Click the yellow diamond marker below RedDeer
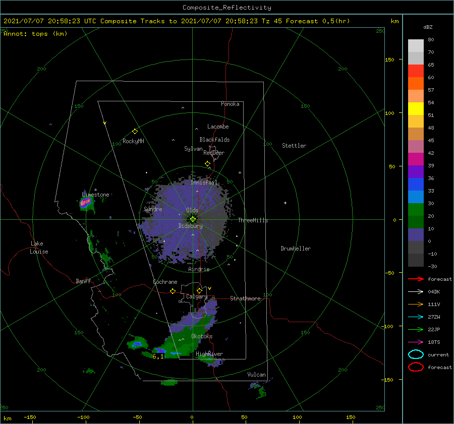The image size is (454, 424). coord(207,164)
